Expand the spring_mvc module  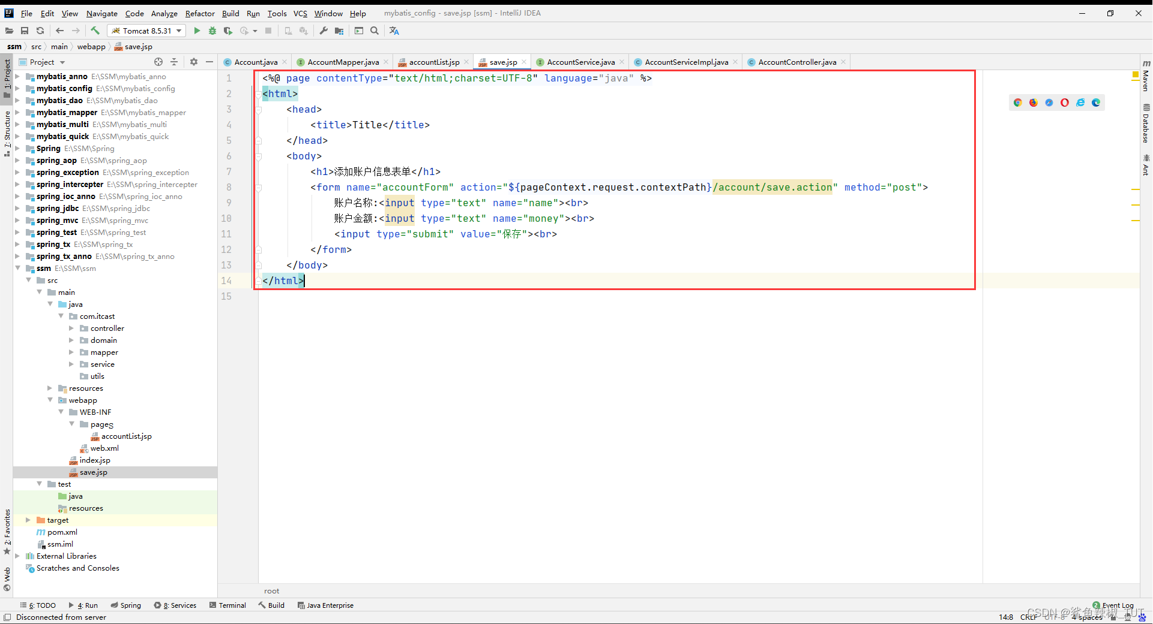(17, 220)
